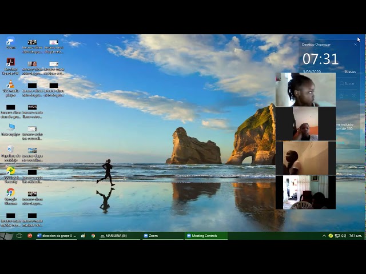Viewport: 366px width, 274px height.
Task: Open Acrobat Reader DC desktop shortcut
Action: pyautogui.click(x=10, y=66)
